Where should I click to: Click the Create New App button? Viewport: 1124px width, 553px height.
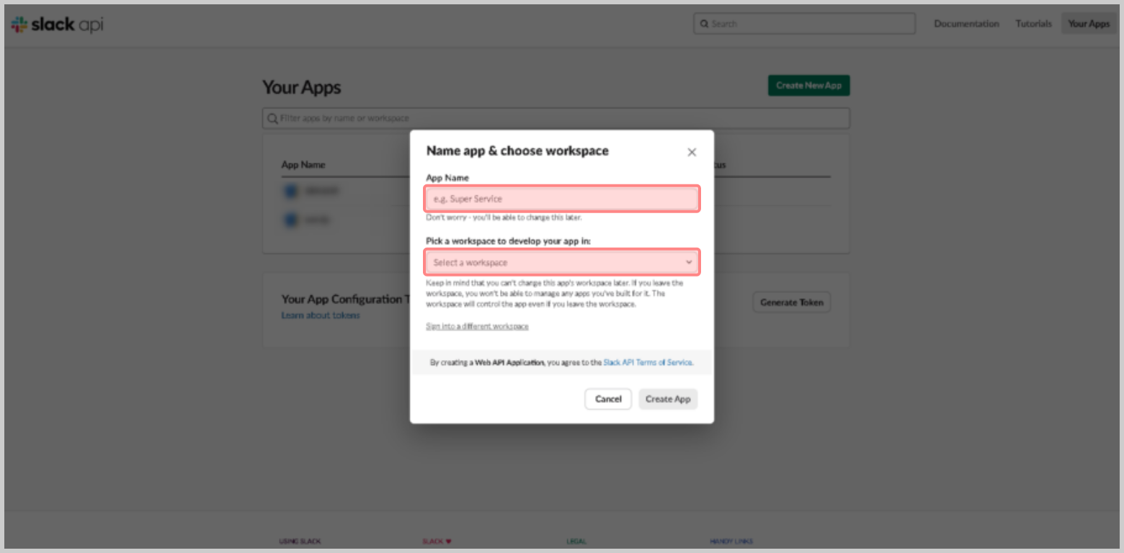click(808, 86)
